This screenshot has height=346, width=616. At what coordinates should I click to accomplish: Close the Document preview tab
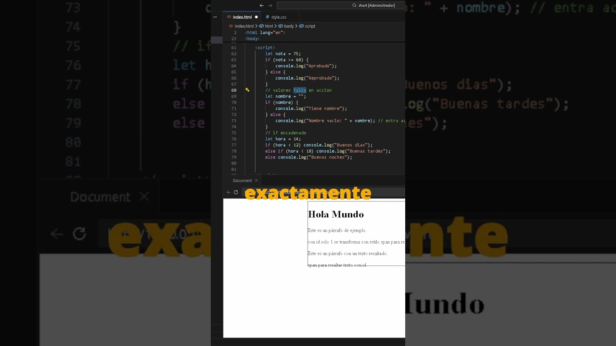pyautogui.click(x=256, y=181)
